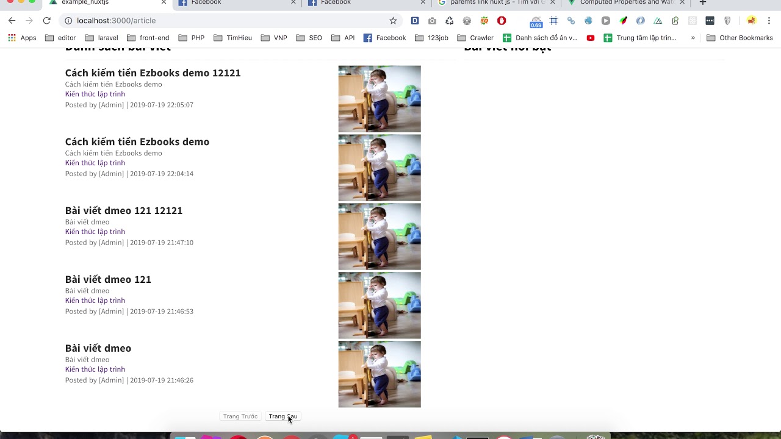Open the 'Danh sách đồ án' spreadsheet bookmark
The image size is (781, 439).
(540, 38)
